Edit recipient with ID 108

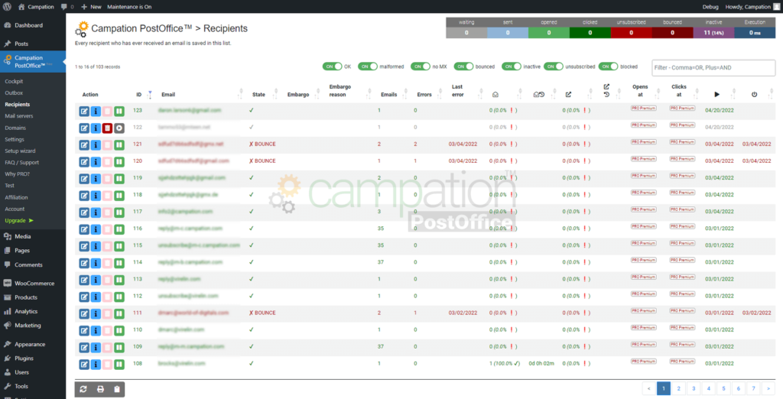(x=84, y=365)
